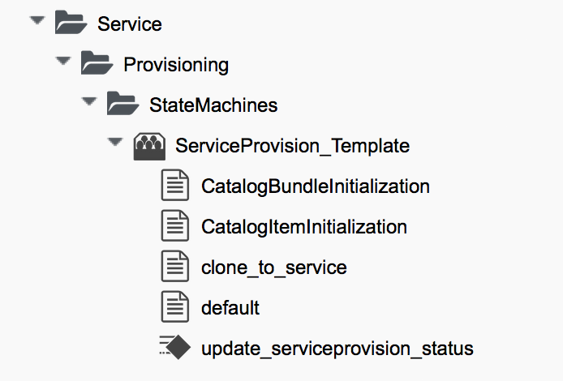
Task: Click the clone_to_service instance document icon
Action: 174,268
